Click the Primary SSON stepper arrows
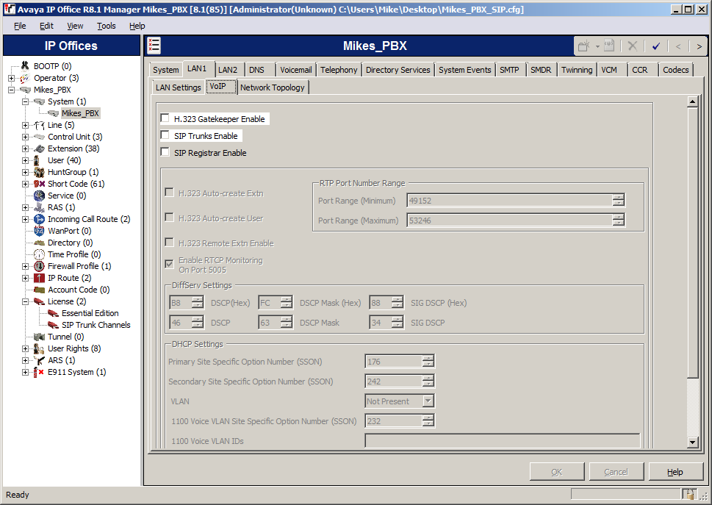Viewport: 712px width, 505px height. click(x=428, y=361)
